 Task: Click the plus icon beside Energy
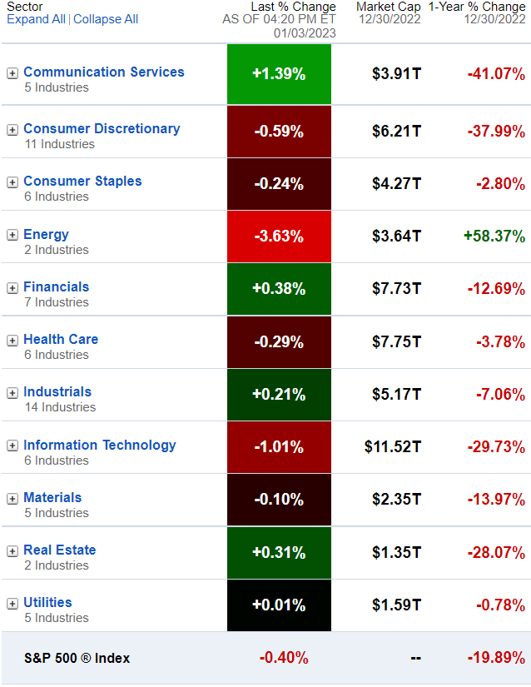point(12,236)
